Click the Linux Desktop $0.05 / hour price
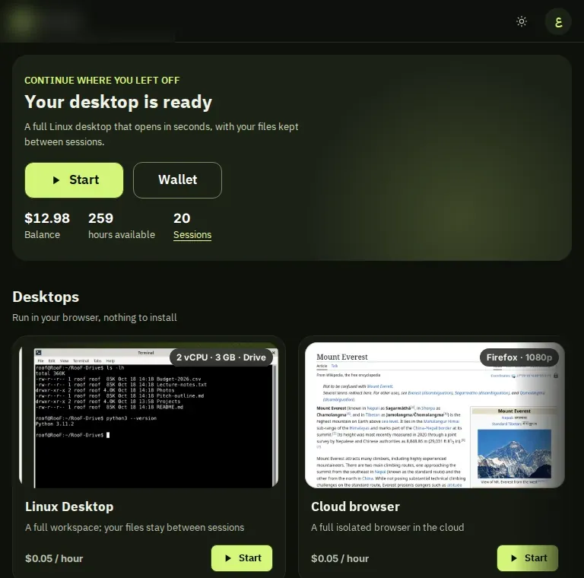584x578 pixels. (x=54, y=559)
